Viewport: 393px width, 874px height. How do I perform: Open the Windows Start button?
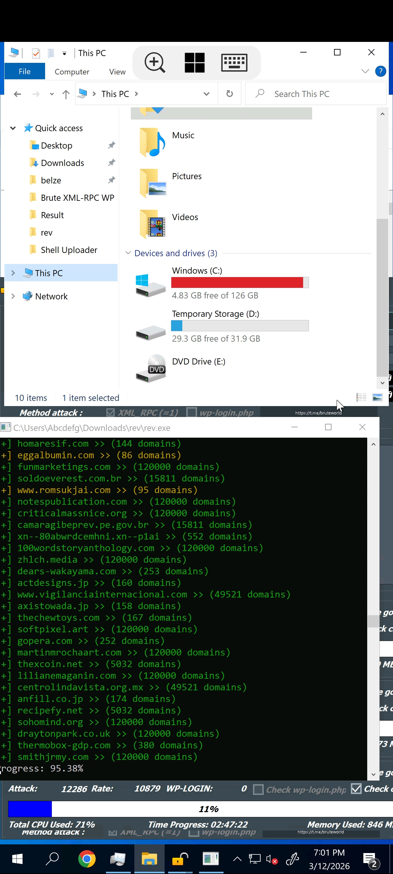[17, 859]
